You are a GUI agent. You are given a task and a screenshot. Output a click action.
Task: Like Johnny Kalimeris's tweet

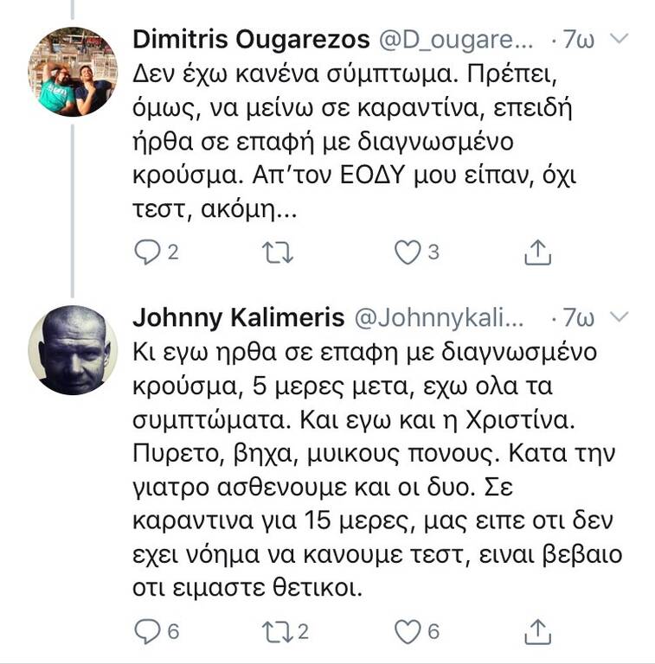(x=407, y=631)
